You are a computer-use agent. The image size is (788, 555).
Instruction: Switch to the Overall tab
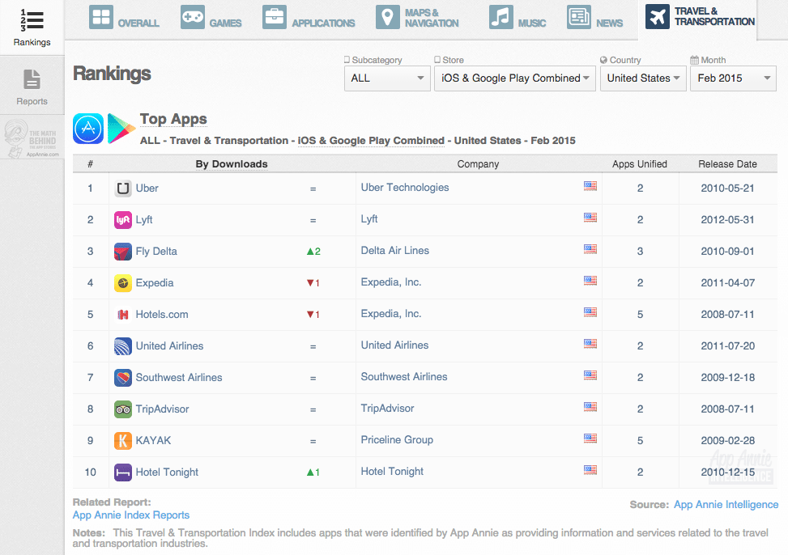click(124, 18)
